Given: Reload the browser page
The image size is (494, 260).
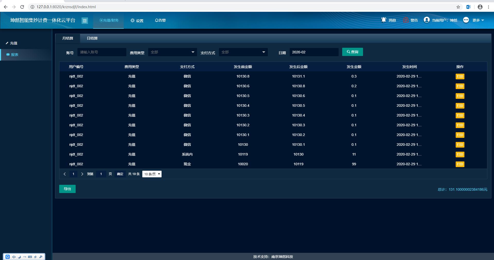Looking at the screenshot, I should (x=22, y=7).
